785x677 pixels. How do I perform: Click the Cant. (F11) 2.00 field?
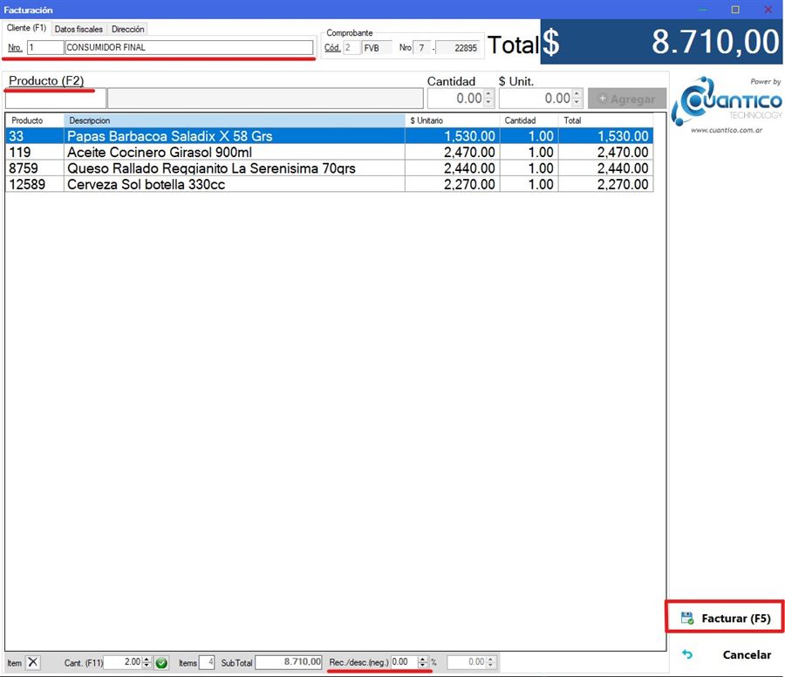click(x=123, y=662)
